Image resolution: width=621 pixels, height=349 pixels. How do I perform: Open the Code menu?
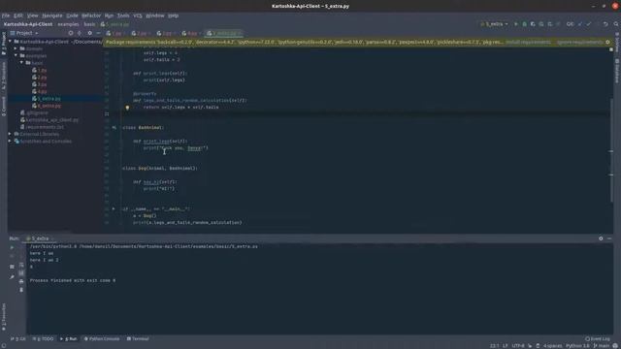click(72, 16)
